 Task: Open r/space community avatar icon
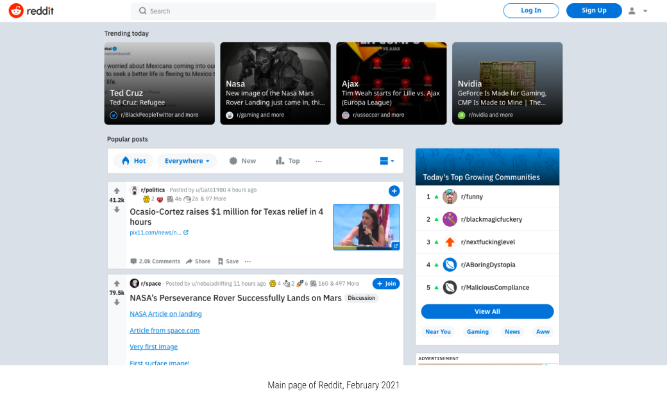(x=135, y=283)
